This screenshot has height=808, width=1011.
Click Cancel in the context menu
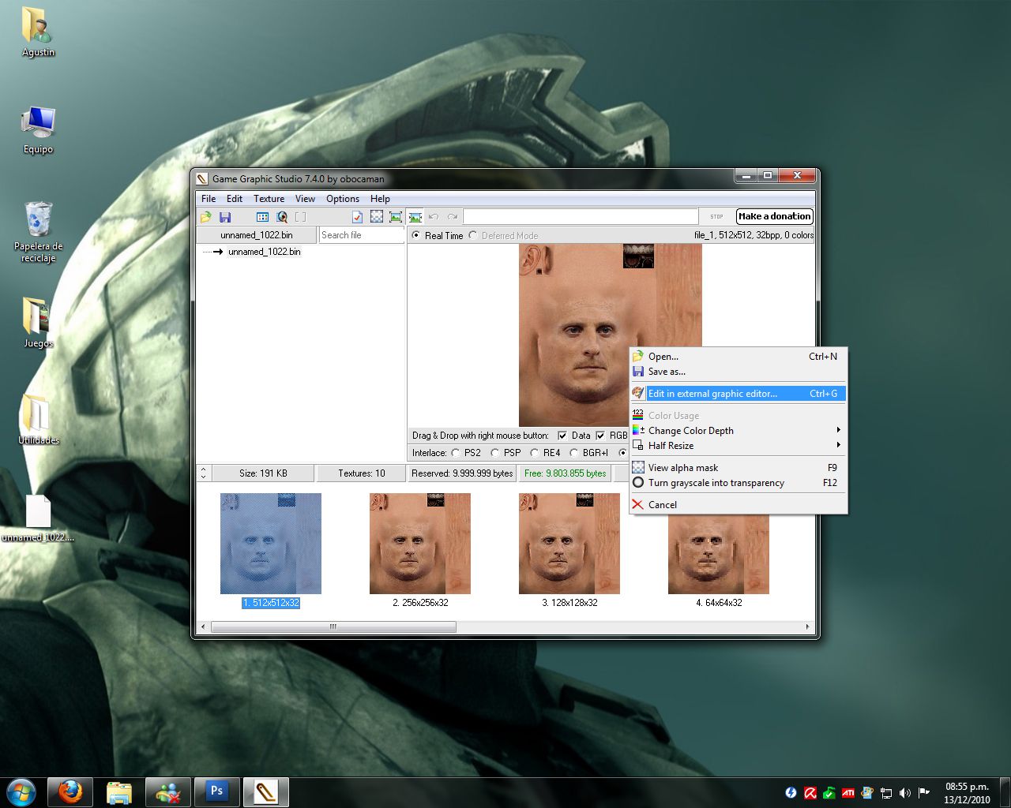[x=738, y=505]
